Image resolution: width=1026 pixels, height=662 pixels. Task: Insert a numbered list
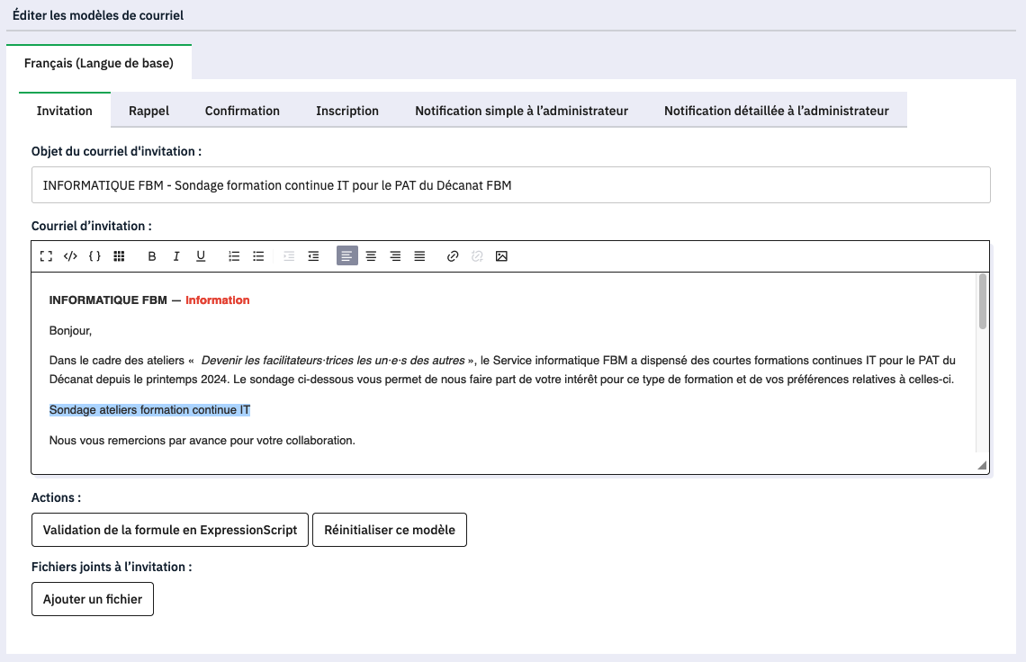pos(234,256)
